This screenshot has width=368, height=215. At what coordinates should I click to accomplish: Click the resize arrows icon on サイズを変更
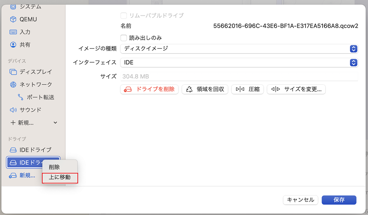[276, 89]
